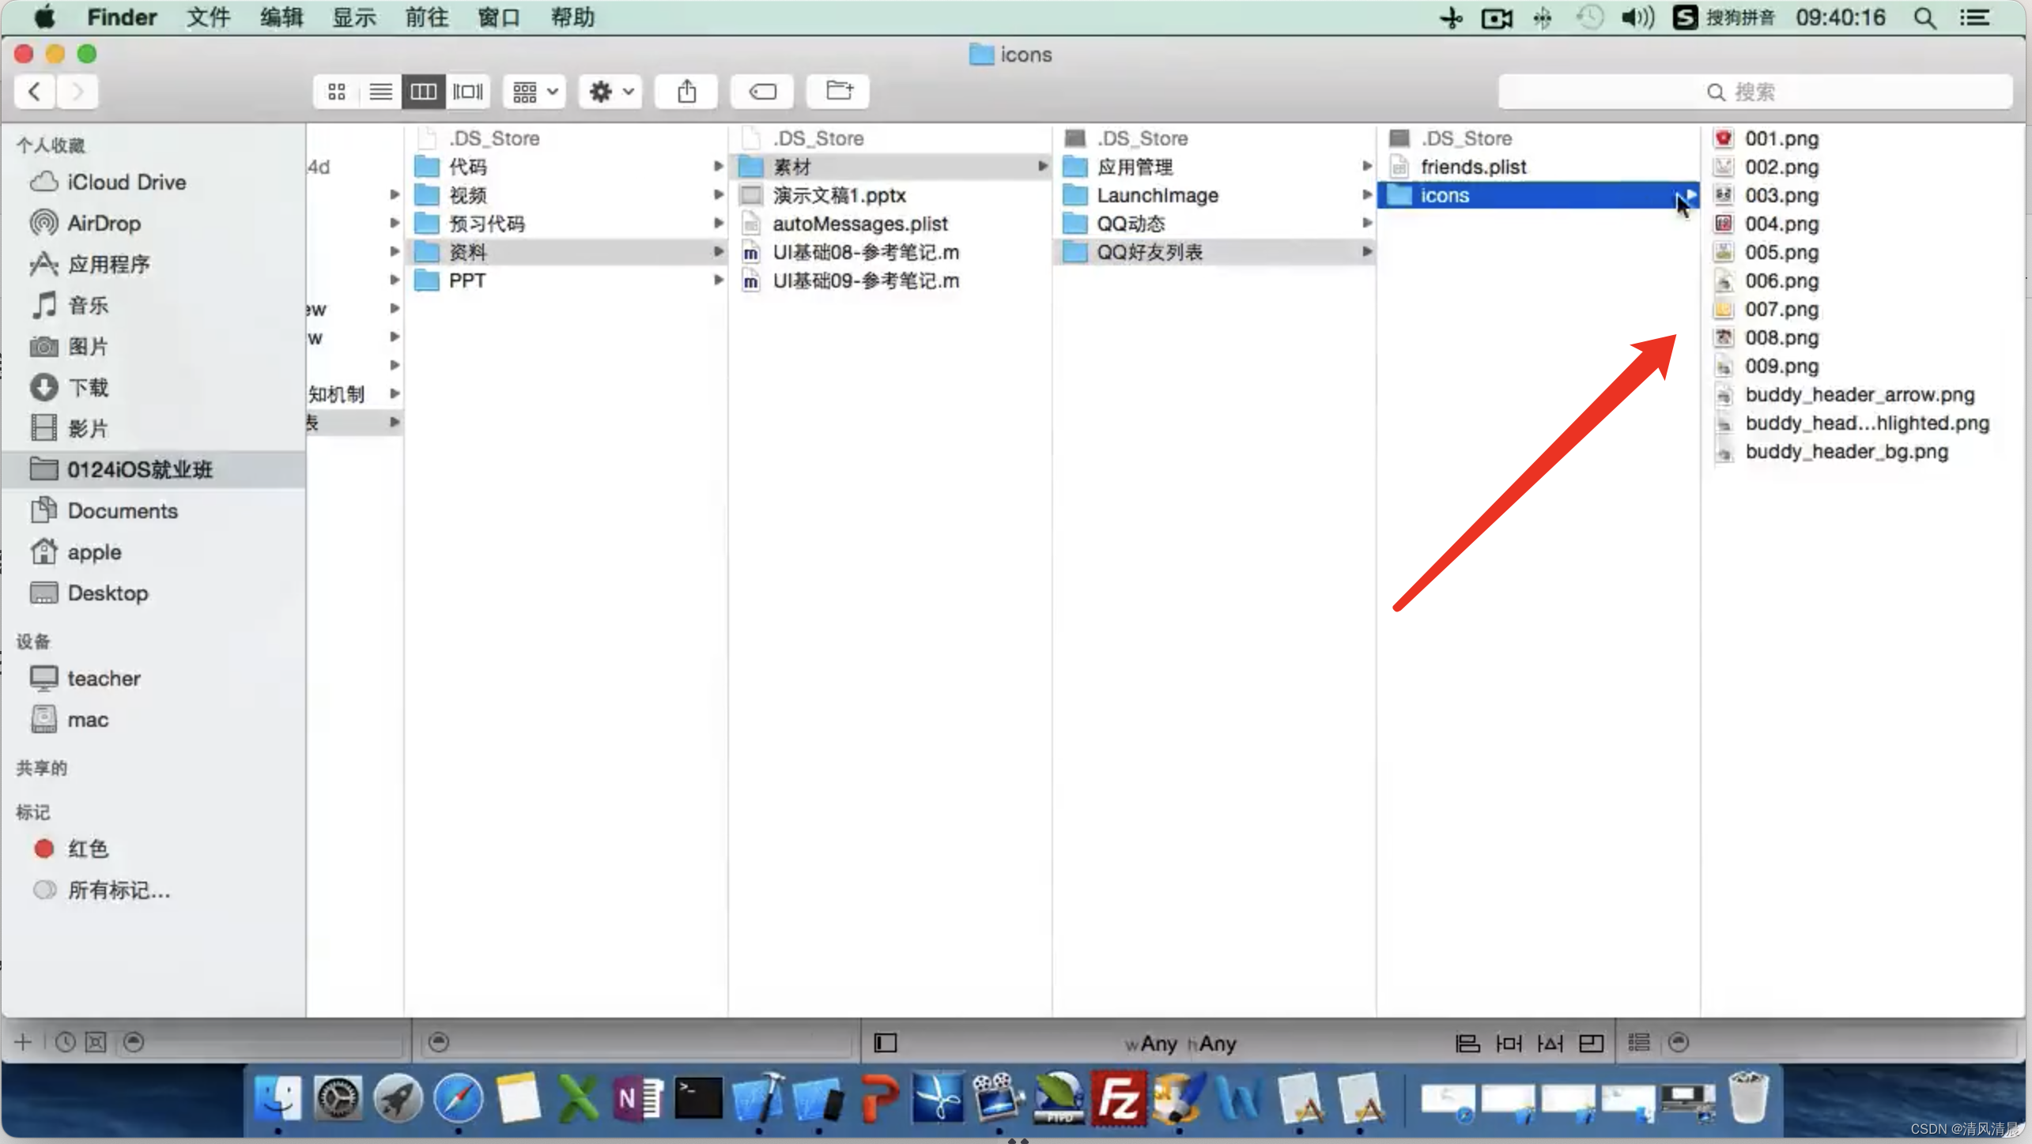2032x1144 pixels.
Task: Open Desktop in sidebar
Action: (x=154, y=593)
